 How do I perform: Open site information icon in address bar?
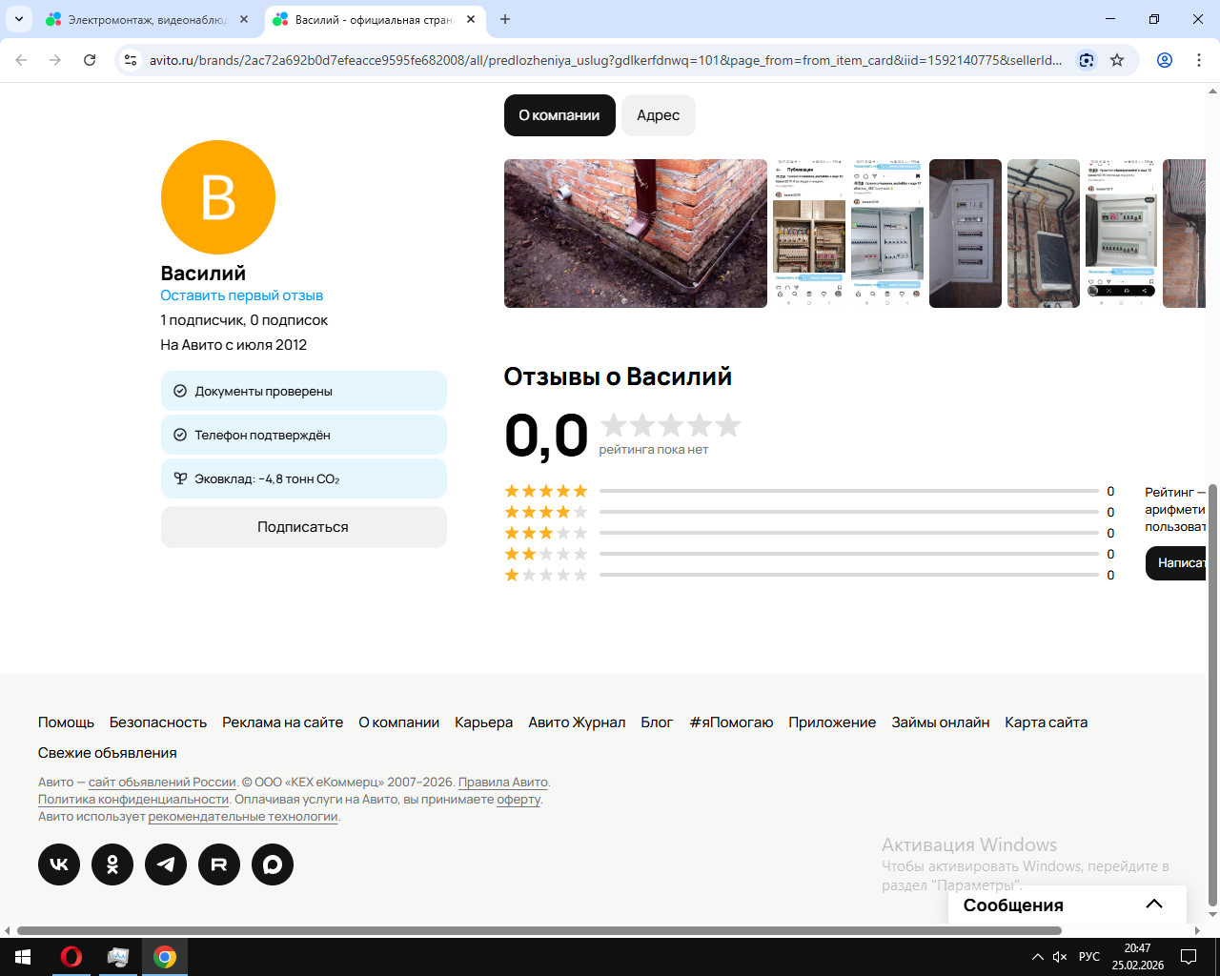(132, 60)
